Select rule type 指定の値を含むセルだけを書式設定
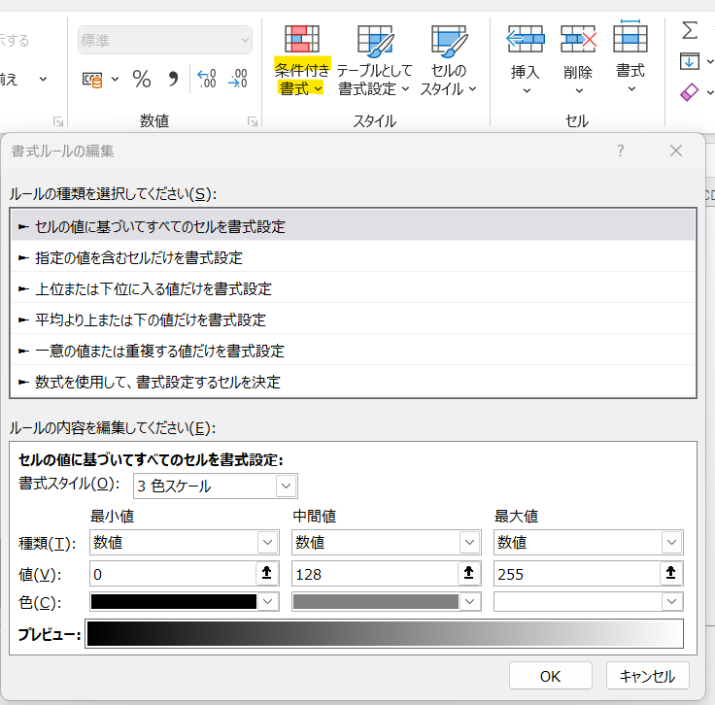The height and width of the screenshot is (705, 715). pyautogui.click(x=139, y=257)
